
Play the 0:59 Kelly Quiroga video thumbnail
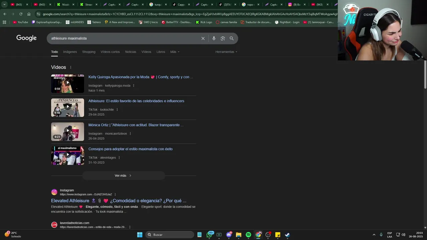pyautogui.click(x=67, y=84)
